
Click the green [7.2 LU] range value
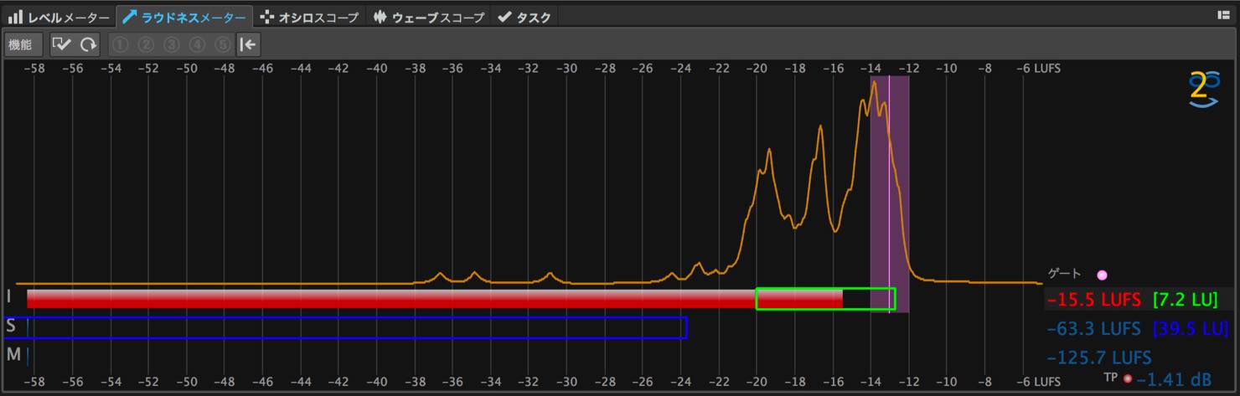(1185, 300)
